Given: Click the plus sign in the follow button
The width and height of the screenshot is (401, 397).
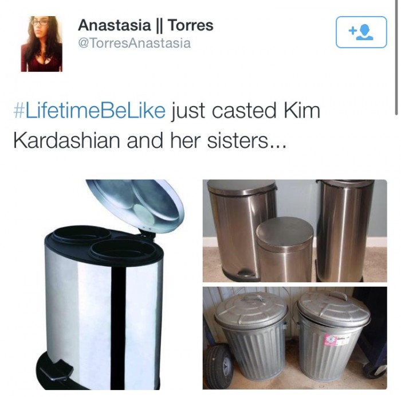Looking at the screenshot, I should (352, 31).
